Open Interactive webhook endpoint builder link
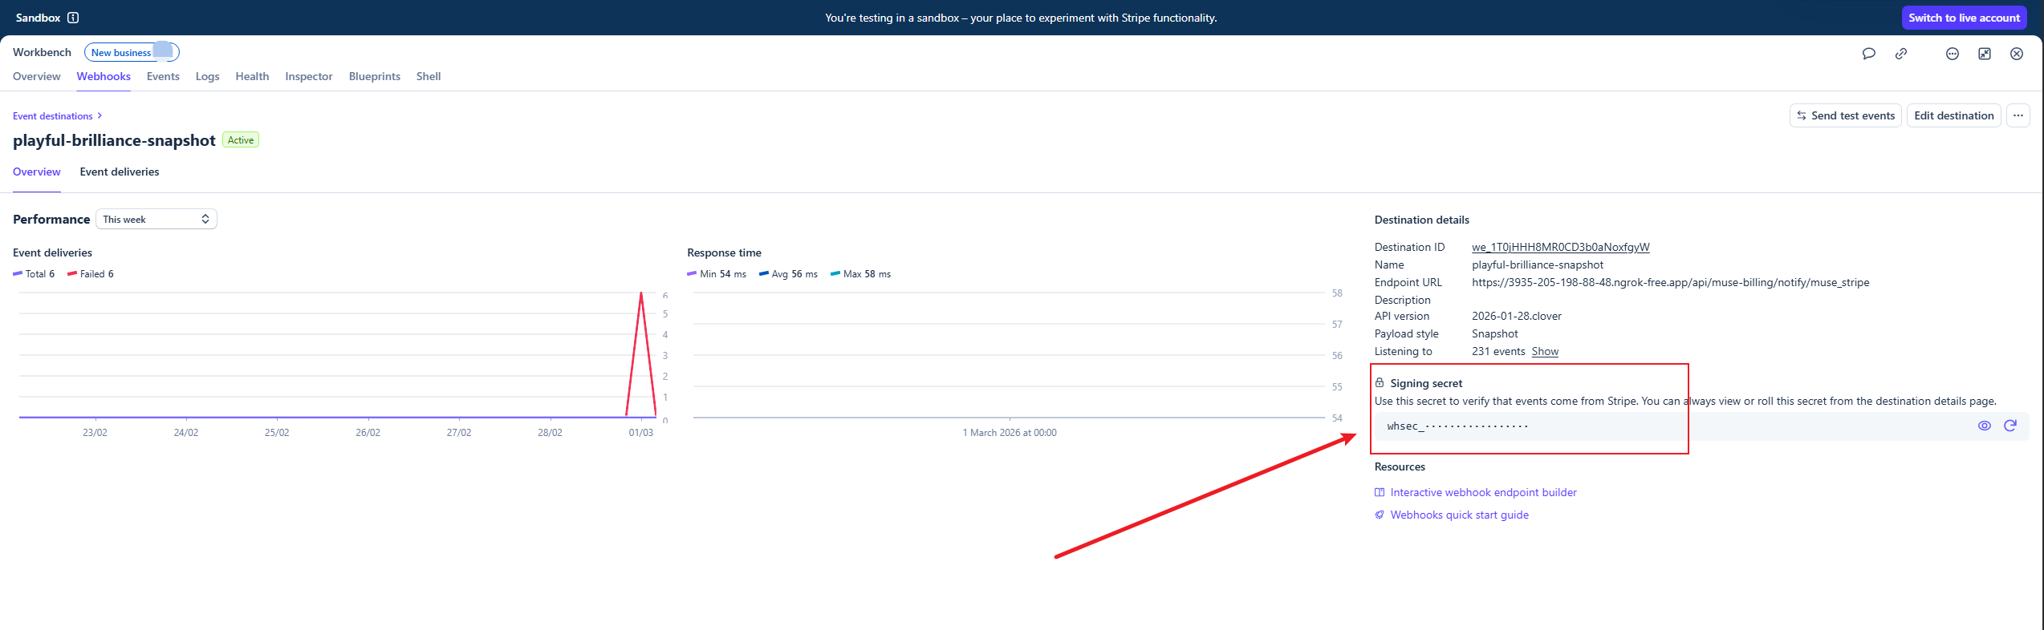 click(1483, 492)
